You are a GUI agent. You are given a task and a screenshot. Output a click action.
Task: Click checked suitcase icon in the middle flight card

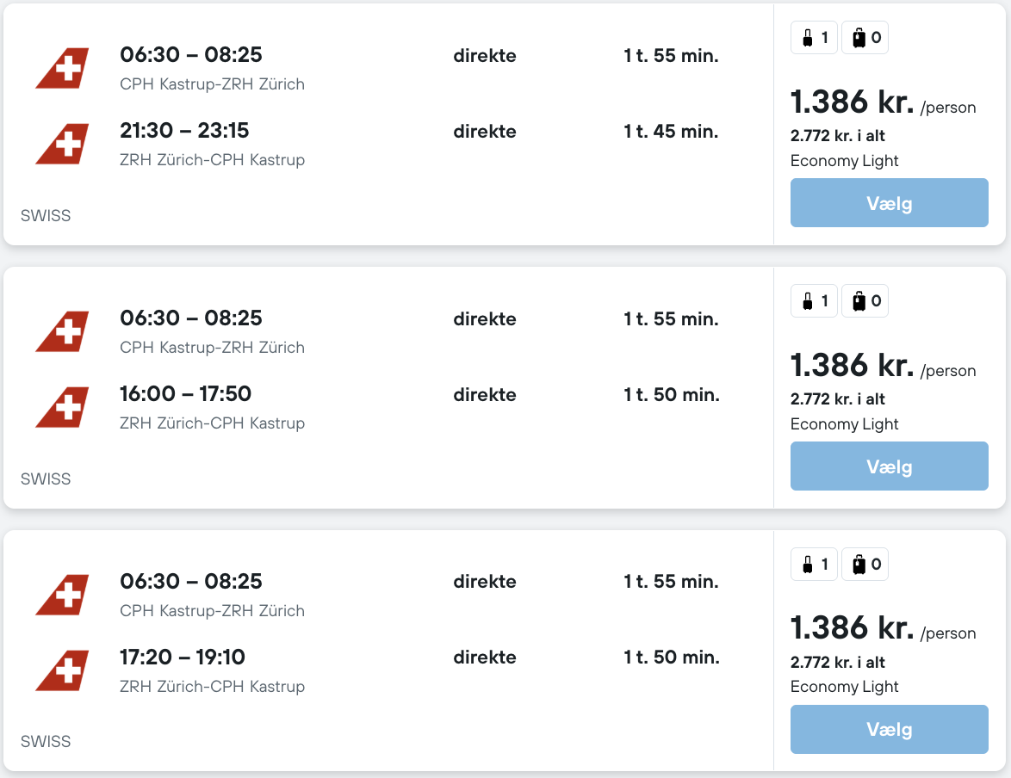[859, 301]
